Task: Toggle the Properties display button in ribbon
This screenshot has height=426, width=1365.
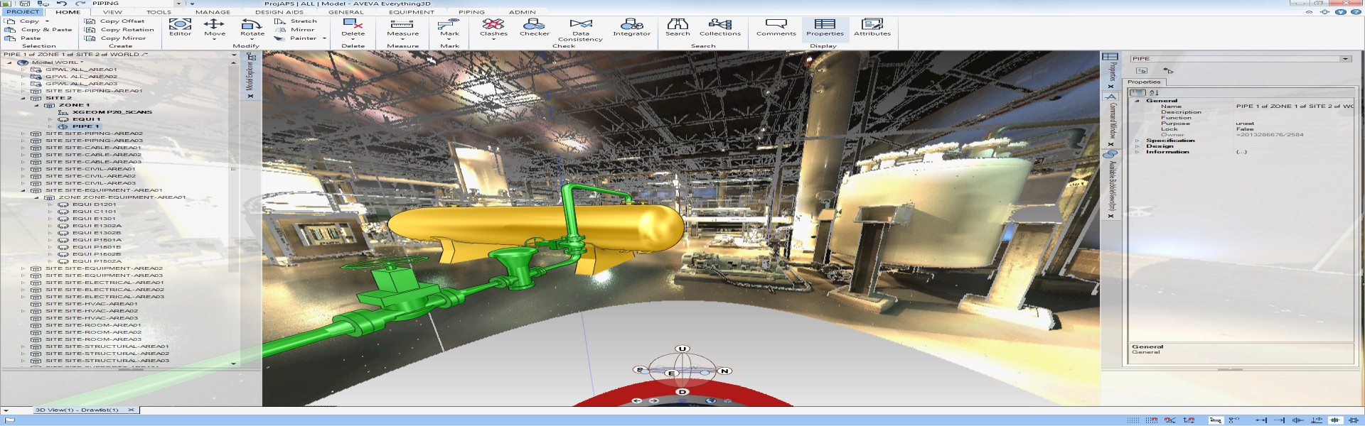Action: pos(825,27)
